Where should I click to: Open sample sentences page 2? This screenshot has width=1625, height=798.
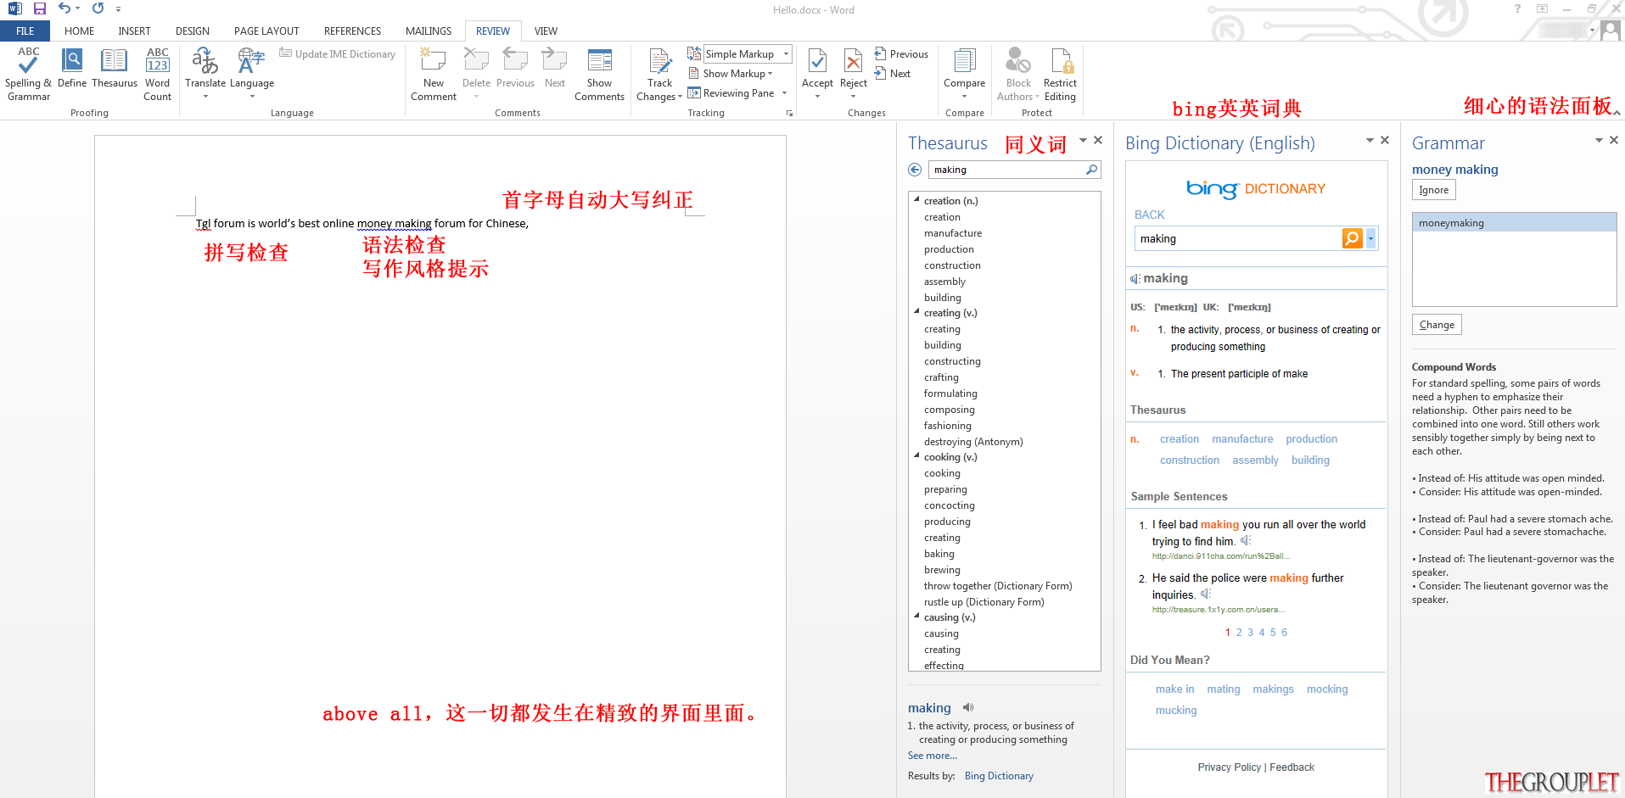click(x=1239, y=633)
